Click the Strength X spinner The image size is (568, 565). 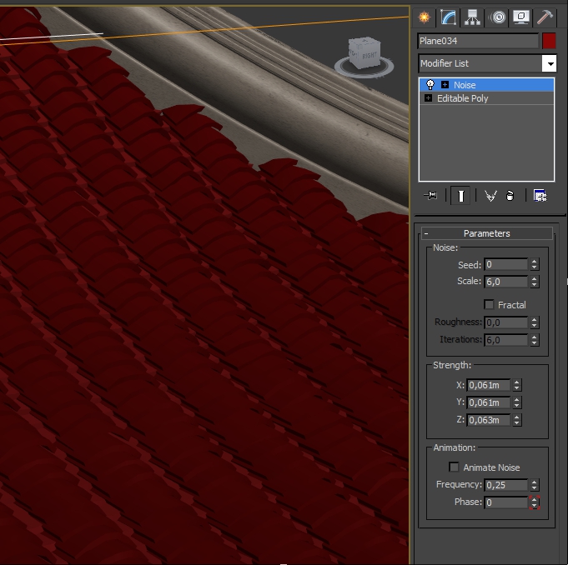point(517,385)
